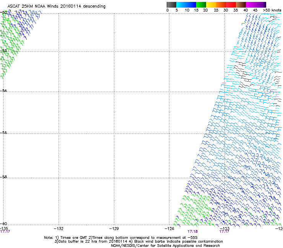This screenshot has width=283, height=248.
Task: Click the black contaminated wind barbs near -53 latitude
Action: click(243, 75)
